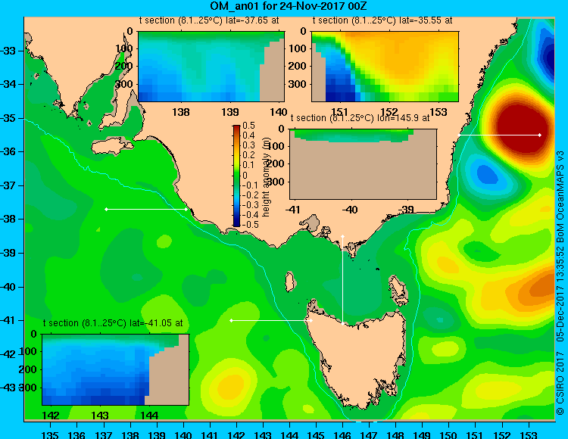Click the white section line west of Tasmania at -41
The width and height of the screenshot is (568, 439).
(x=271, y=320)
